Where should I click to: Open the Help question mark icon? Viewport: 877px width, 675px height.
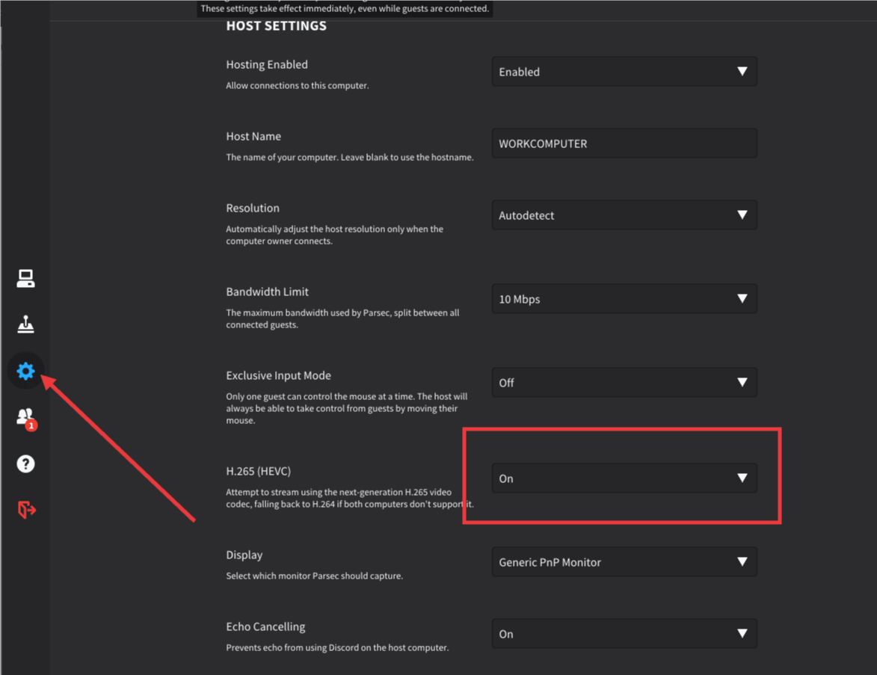tap(25, 463)
